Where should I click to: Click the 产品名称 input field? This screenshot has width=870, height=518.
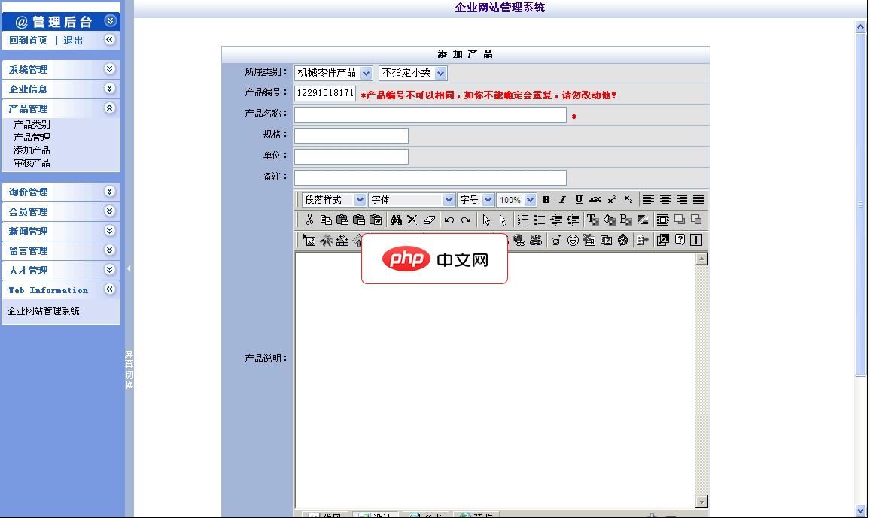[430, 115]
